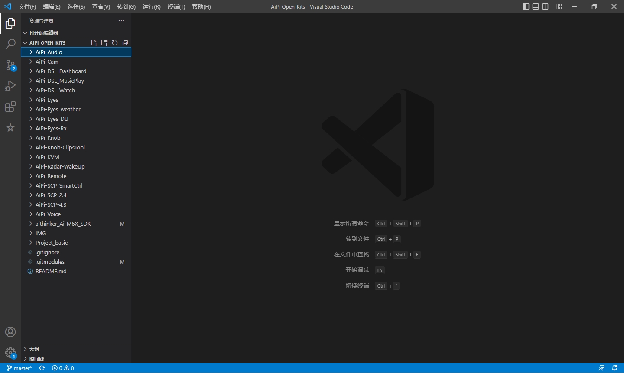Expand the Project_basic folder
Screen dimensions: 624x373
tap(76, 243)
